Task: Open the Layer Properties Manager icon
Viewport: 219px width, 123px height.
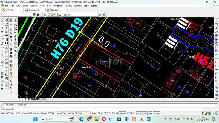Action: click(45, 14)
